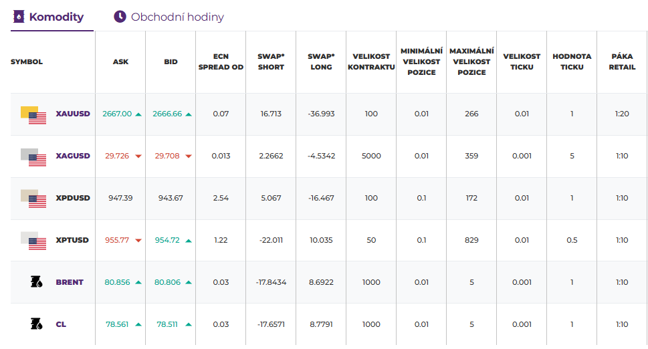
Task: Click the BID column header
Action: 171,62
